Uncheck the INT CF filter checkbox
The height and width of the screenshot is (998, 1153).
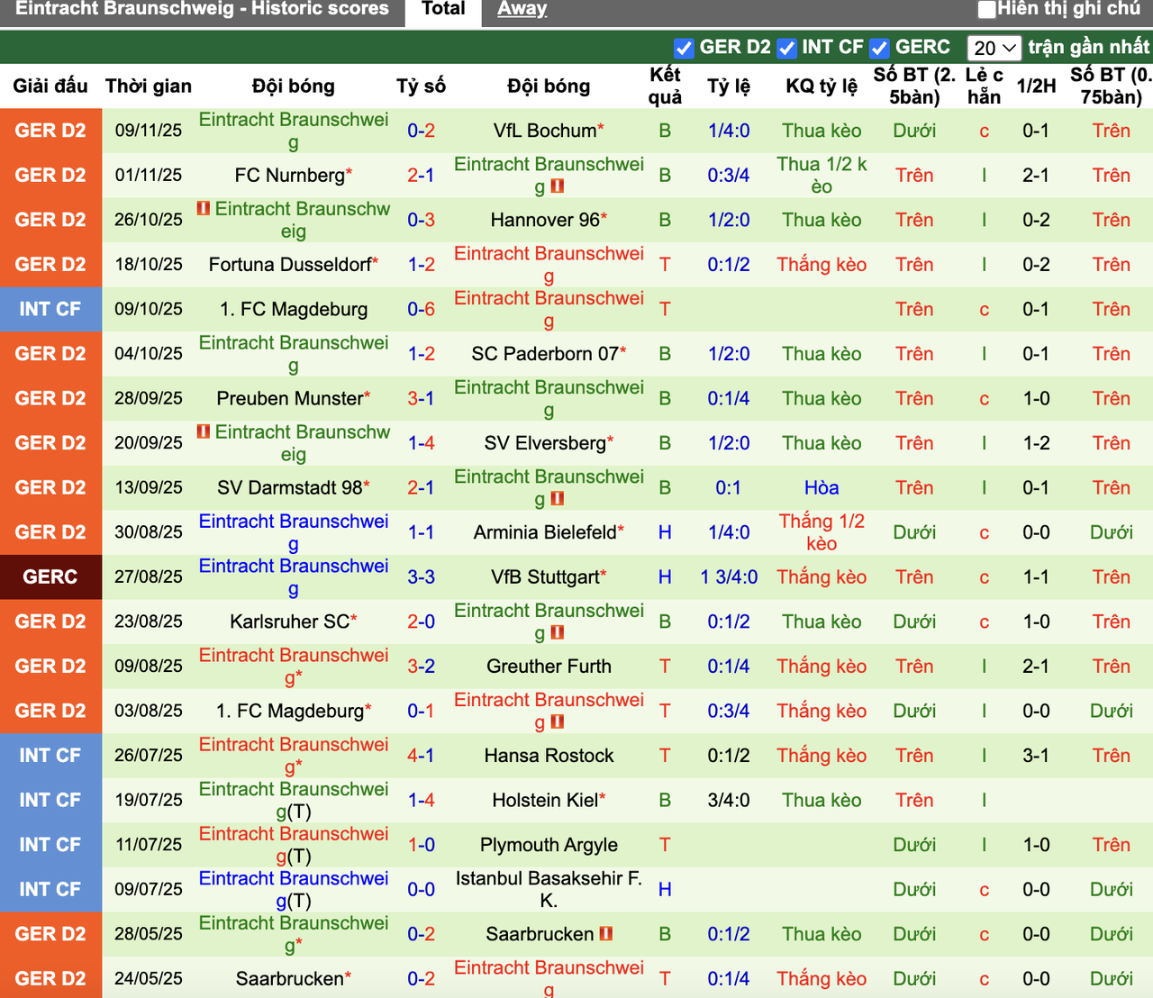pyautogui.click(x=786, y=48)
